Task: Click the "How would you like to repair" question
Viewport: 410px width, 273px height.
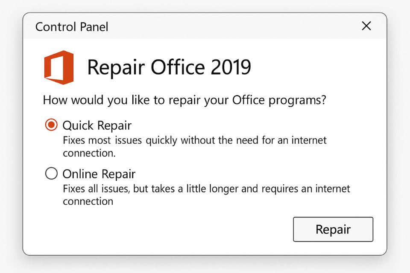Action: click(184, 101)
